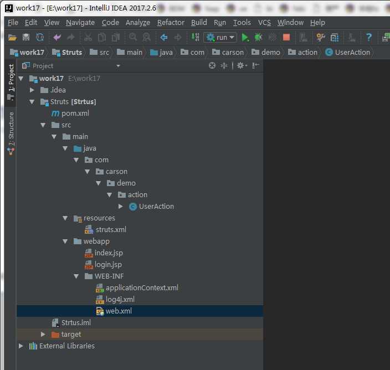Click the Synchronize toolbar icon
The image size is (390, 370).
tap(40, 37)
